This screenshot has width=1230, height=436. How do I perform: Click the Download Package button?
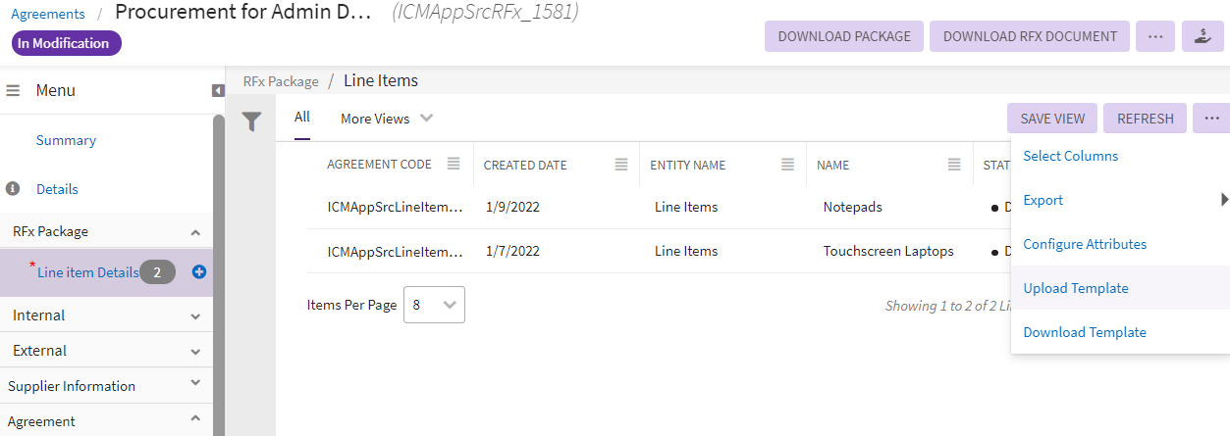tap(844, 36)
